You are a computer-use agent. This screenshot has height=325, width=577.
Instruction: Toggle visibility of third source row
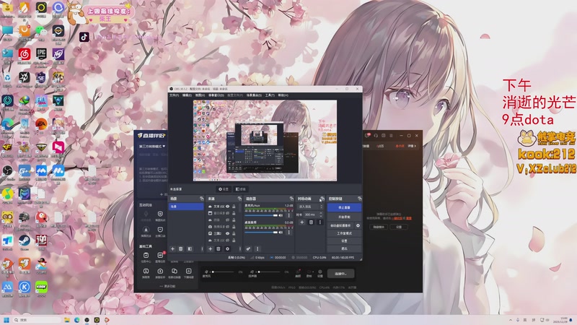[227, 220]
